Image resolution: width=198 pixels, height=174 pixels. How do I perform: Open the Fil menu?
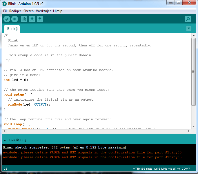pyautogui.click(x=5, y=11)
